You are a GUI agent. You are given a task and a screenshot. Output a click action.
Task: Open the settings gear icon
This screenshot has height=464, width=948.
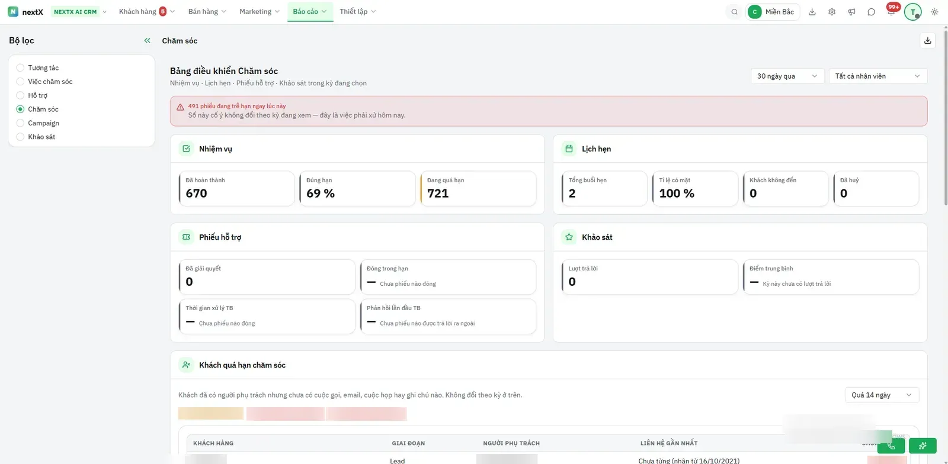coord(832,12)
